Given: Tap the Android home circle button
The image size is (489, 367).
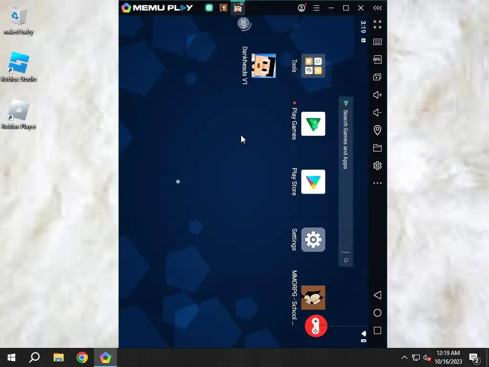Looking at the screenshot, I should 377,313.
